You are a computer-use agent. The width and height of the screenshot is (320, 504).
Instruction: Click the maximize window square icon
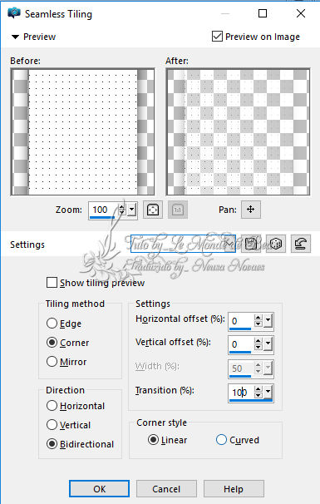pyautogui.click(x=263, y=13)
